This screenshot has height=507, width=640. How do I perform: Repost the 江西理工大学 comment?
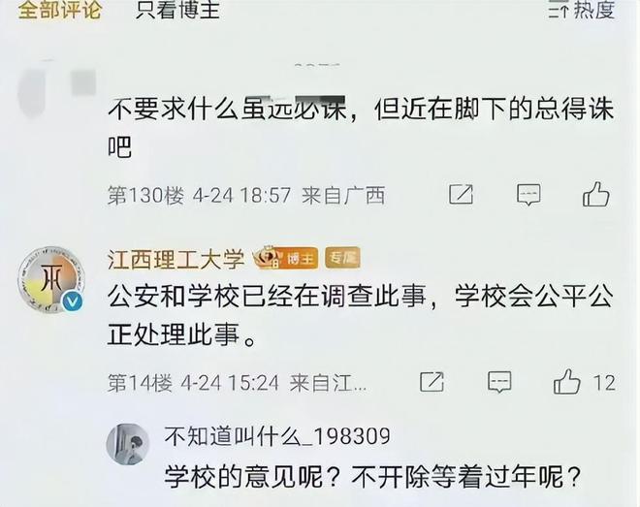click(432, 382)
